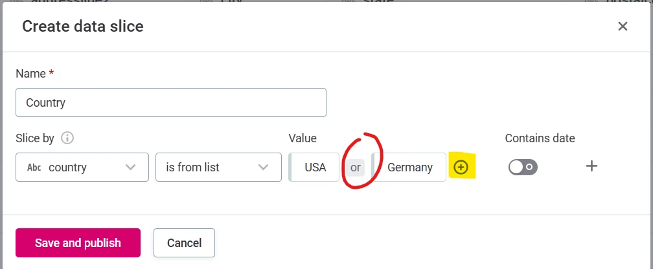Select the Germany value field
The width and height of the screenshot is (653, 269).
[409, 167]
